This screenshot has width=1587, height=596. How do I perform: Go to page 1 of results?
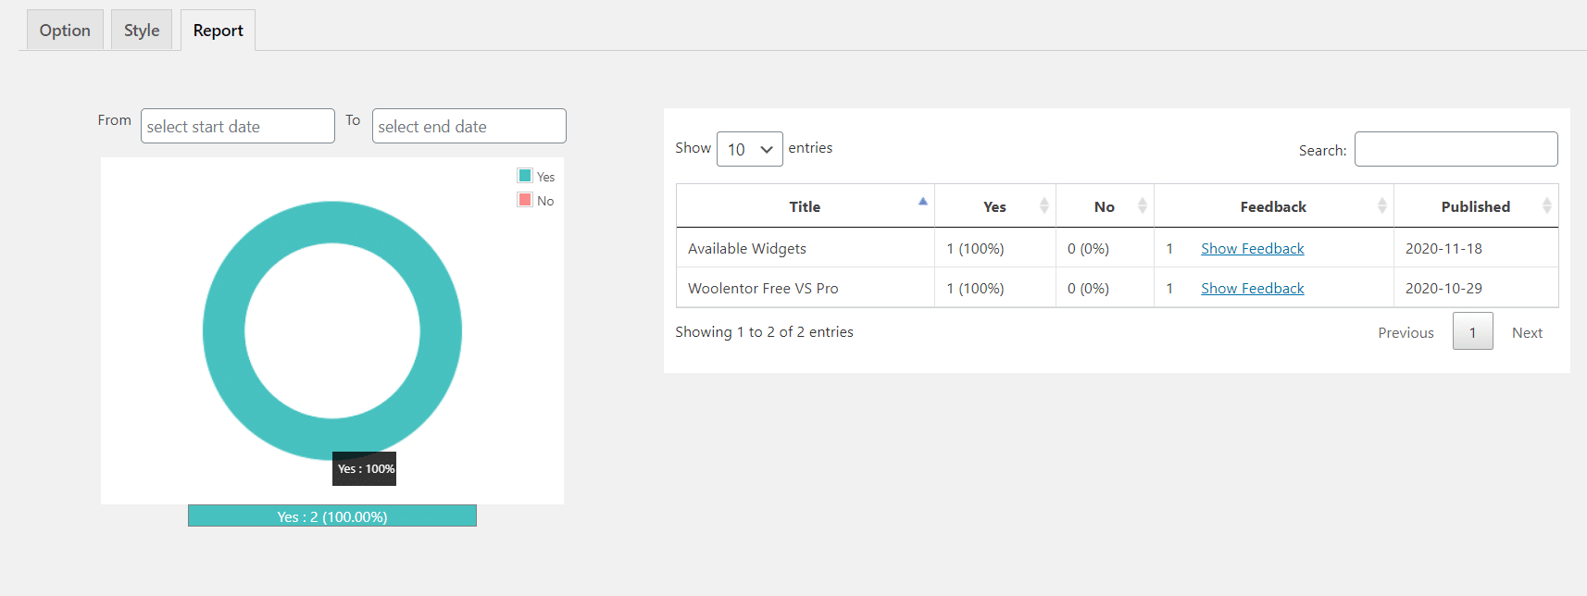point(1472,332)
